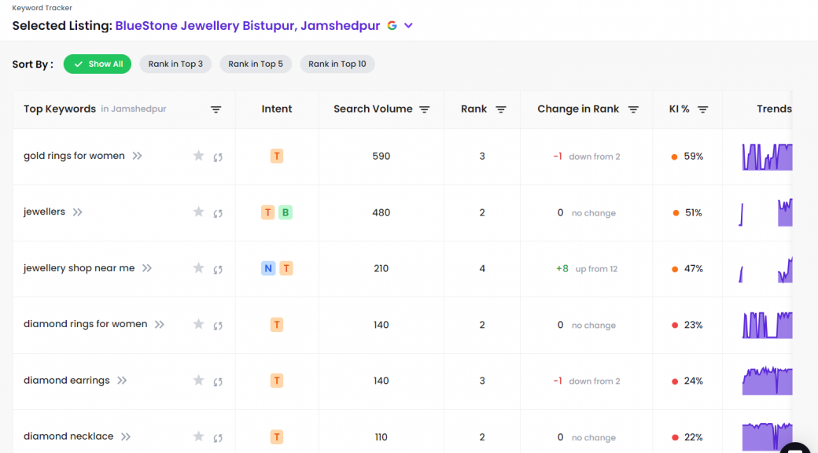This screenshot has width=818, height=453.
Task: Open the BlueStone Jewellery Bistupur listing name
Action: (x=247, y=26)
